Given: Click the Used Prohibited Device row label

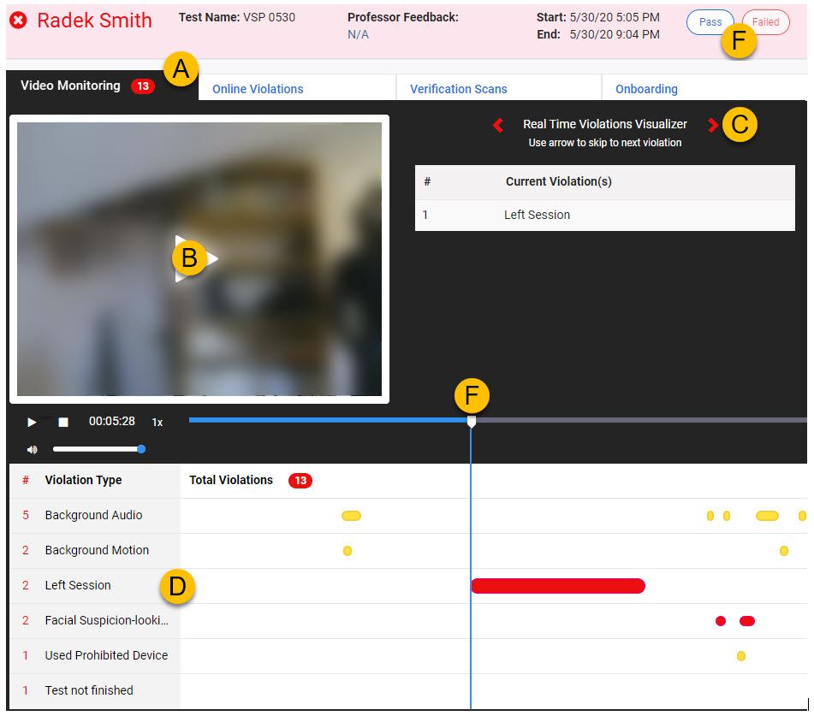Looking at the screenshot, I should tap(106, 655).
